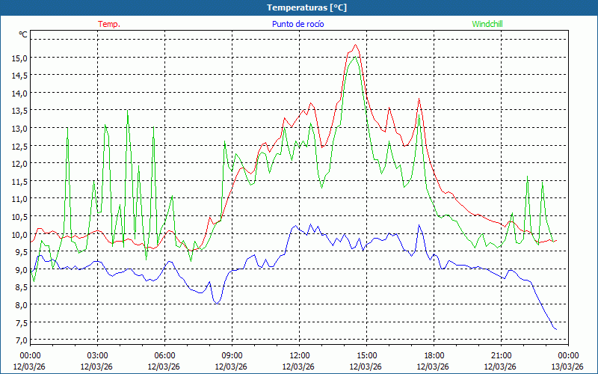The width and height of the screenshot is (598, 374).
Task: Click the green windchill curve's highest peak
Action: pos(354,58)
